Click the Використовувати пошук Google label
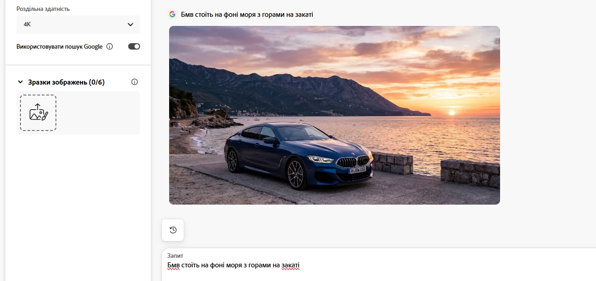This screenshot has height=281, width=596. [60, 46]
